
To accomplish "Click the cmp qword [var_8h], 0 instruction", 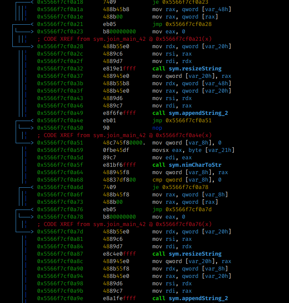I will (x=186, y=180).
